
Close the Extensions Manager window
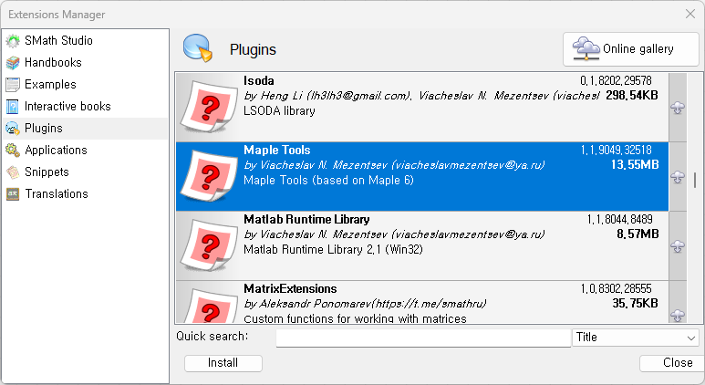[x=690, y=14]
